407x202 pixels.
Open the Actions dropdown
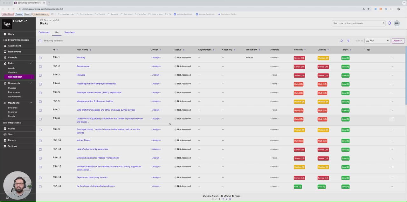[x=398, y=41]
